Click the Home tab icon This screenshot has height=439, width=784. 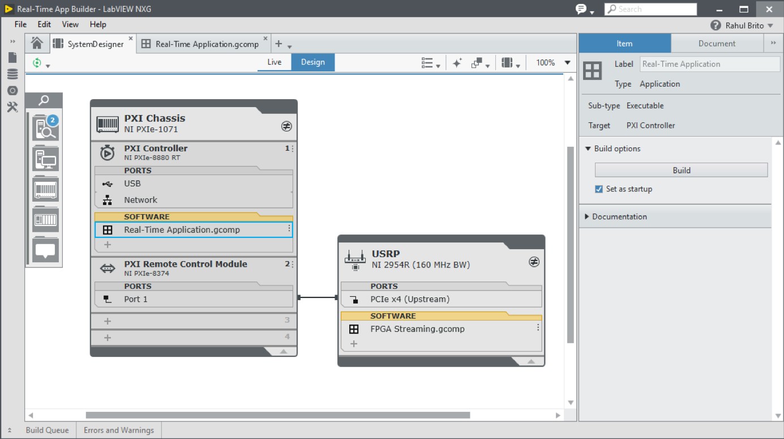(x=37, y=44)
